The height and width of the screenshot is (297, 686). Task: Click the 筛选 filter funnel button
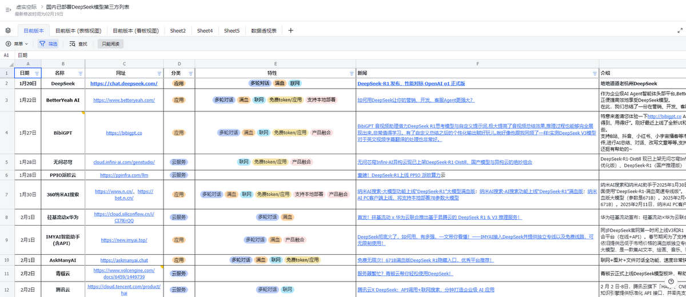pyautogui.click(x=49, y=43)
